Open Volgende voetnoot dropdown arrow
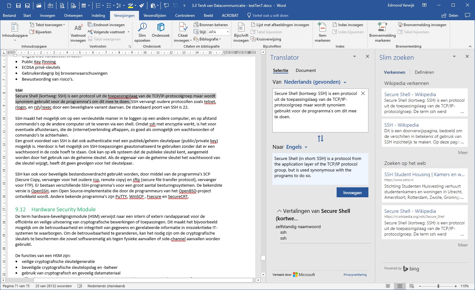475x290 pixels. (128, 32)
